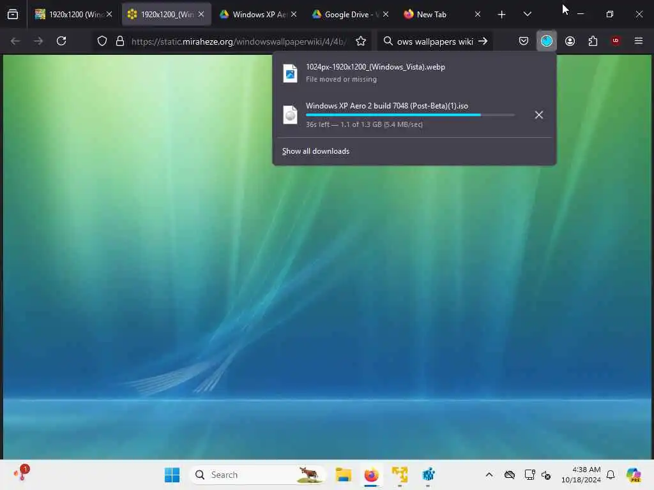
Task: Switch to the first 1920x1200 (Windows) tab
Action: pos(74,15)
